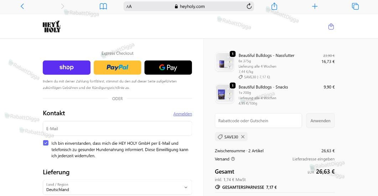Click the "7,44 €/kg" unit price
This screenshot has width=378, height=196.
246,72
